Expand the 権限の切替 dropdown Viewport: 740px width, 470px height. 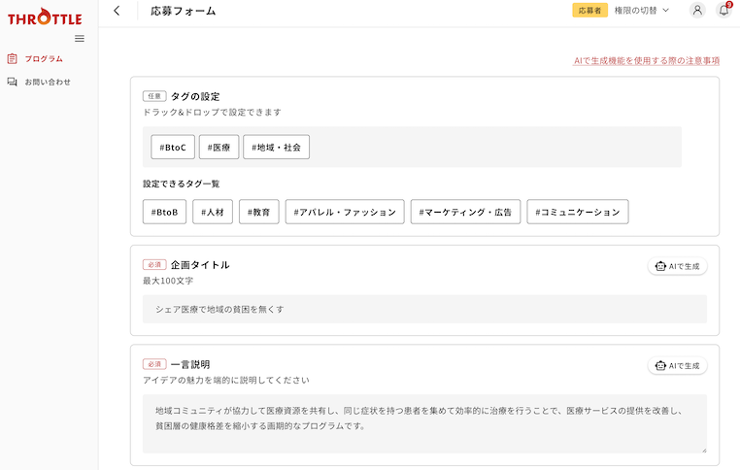(642, 11)
